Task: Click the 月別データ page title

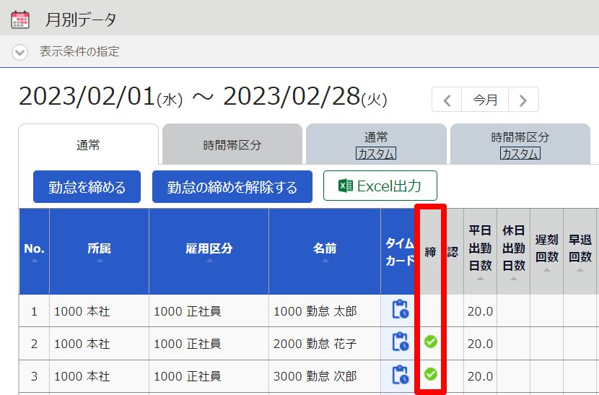Action: [81, 19]
